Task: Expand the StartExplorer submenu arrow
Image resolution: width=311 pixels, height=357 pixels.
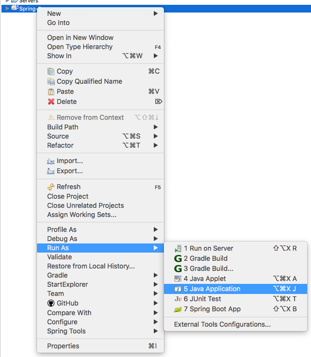Action: pos(156,284)
